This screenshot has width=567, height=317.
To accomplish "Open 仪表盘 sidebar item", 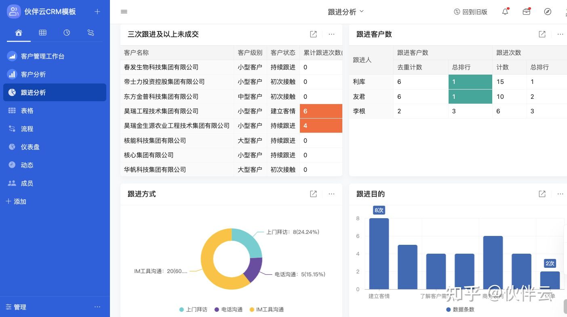I will [30, 147].
